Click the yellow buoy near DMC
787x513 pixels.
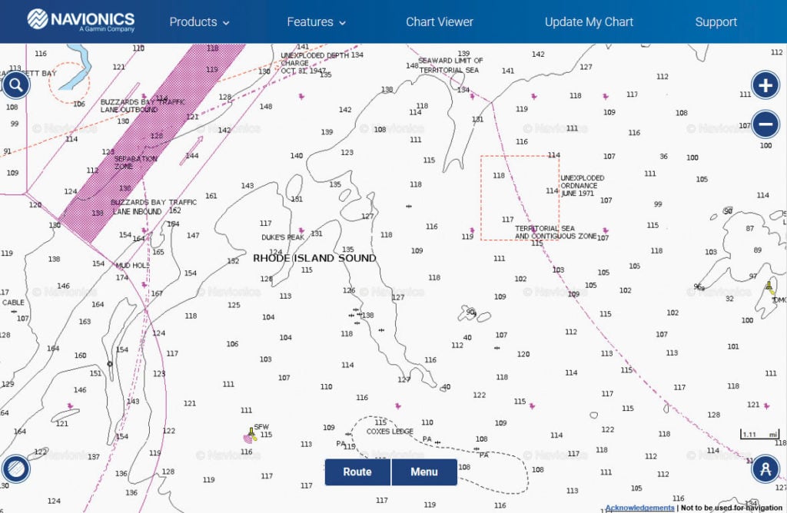[x=769, y=289]
